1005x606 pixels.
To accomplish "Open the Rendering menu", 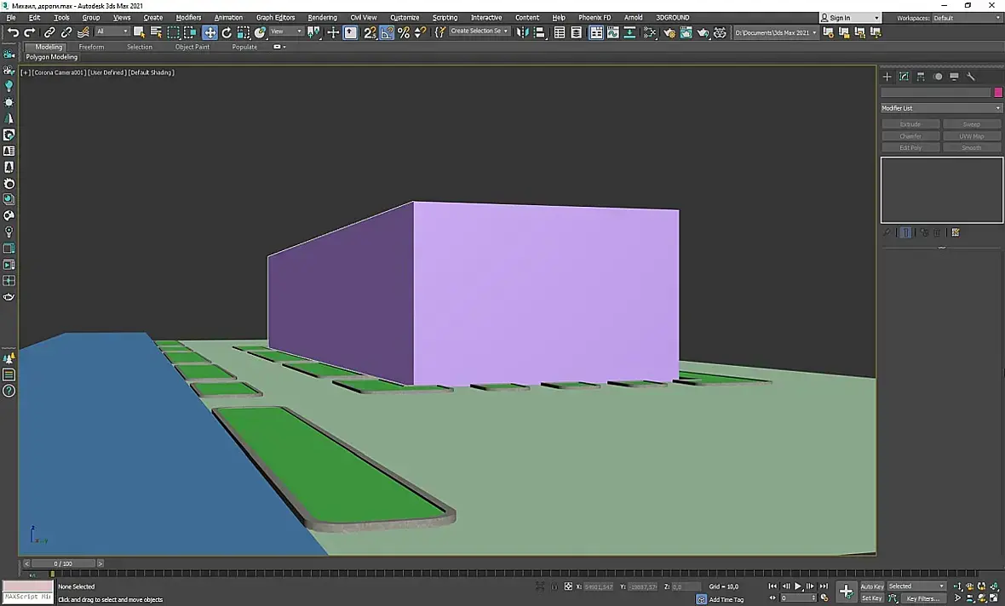I will (323, 18).
